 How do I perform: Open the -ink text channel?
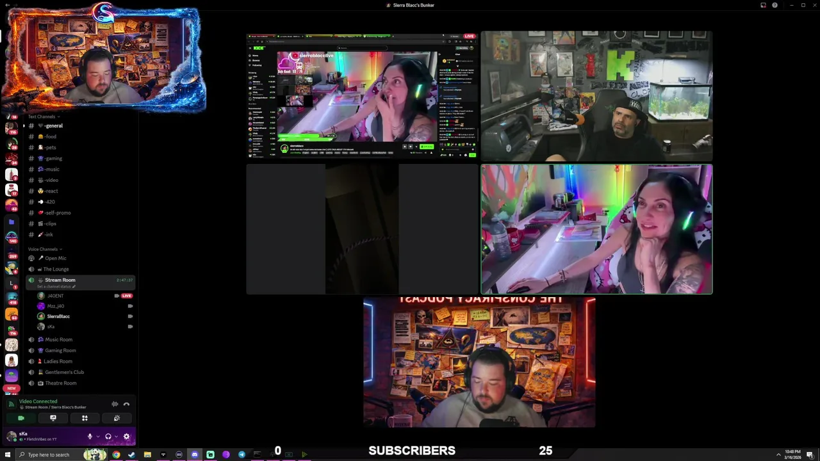click(80, 234)
